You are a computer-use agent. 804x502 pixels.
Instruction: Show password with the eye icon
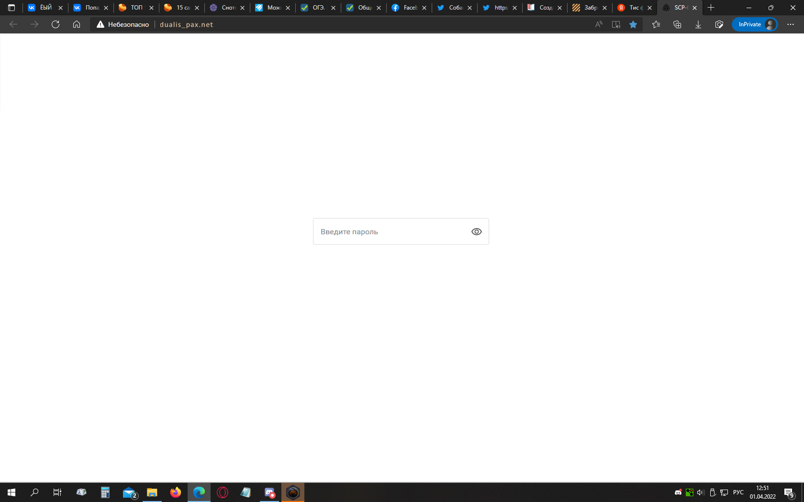tap(476, 231)
